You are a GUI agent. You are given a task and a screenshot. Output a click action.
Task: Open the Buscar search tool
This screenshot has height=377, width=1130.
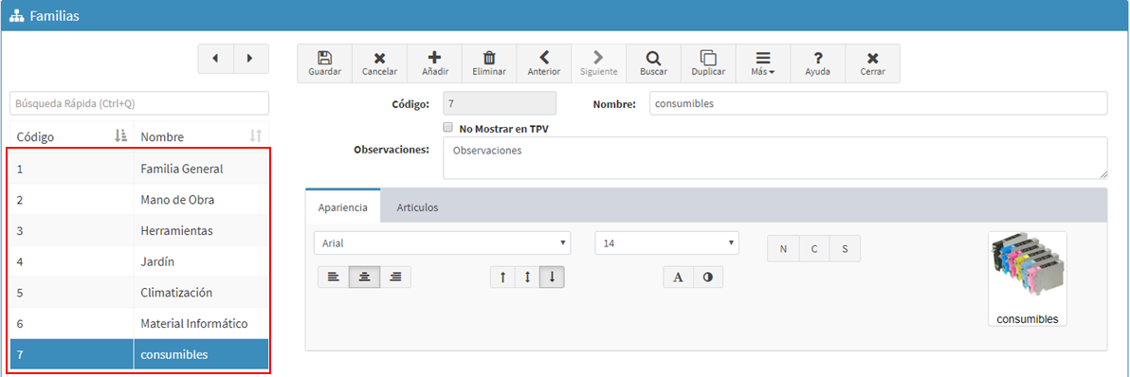(x=653, y=63)
